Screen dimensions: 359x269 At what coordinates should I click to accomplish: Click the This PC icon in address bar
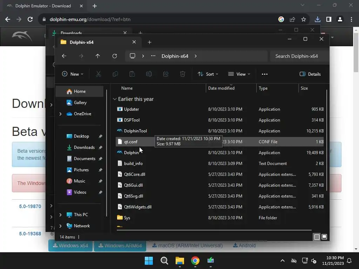132,56
